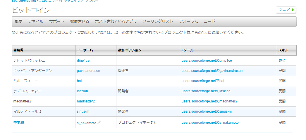Click 民間 skill in hal row

(x=282, y=81)
